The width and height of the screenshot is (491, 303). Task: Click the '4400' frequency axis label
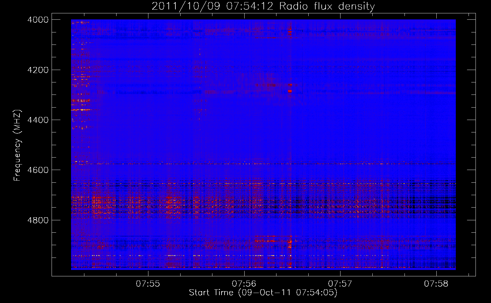click(x=38, y=120)
